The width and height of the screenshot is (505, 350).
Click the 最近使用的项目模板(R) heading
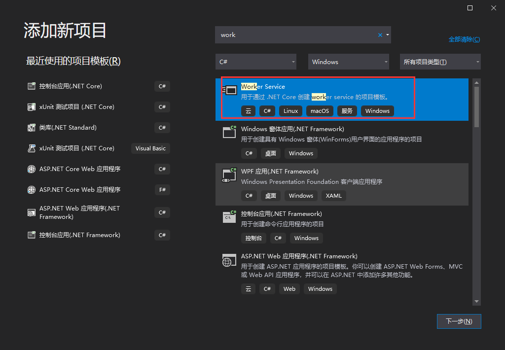click(73, 61)
